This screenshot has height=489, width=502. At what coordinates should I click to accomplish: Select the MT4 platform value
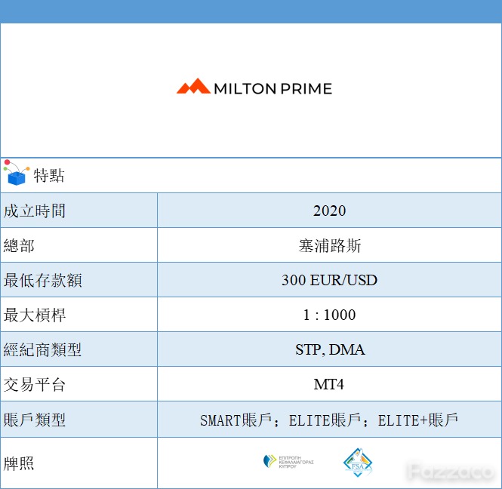[x=329, y=384]
